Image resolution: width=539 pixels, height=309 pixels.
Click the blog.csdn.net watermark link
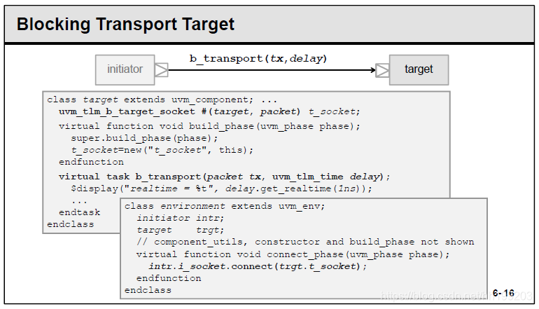coord(456,296)
